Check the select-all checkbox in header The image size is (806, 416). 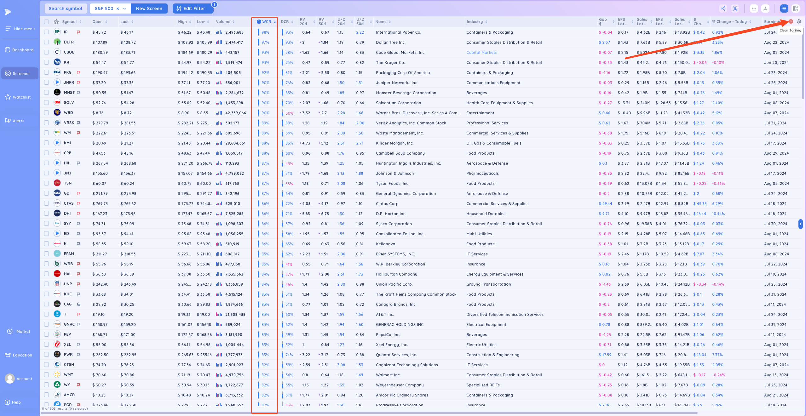pyautogui.click(x=47, y=22)
